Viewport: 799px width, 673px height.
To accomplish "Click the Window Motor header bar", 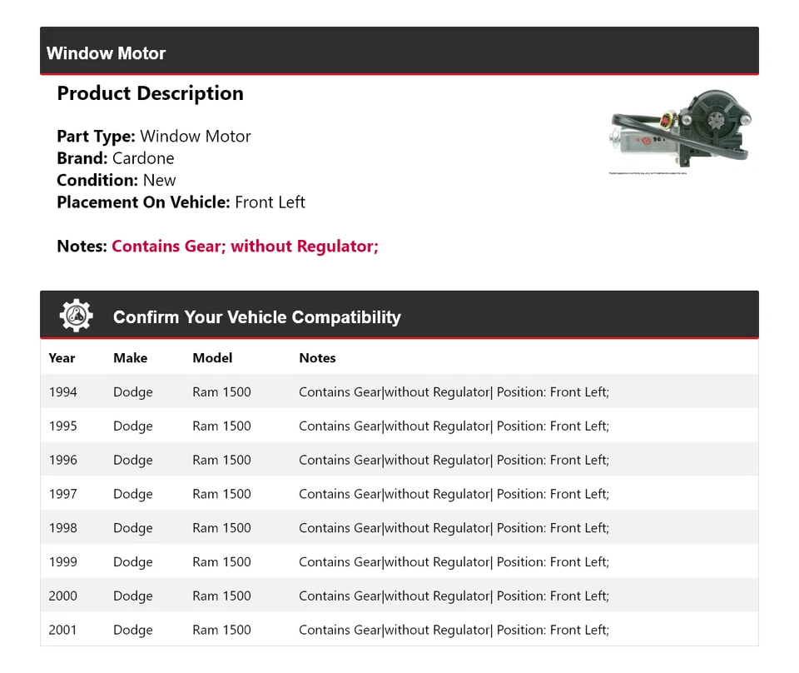I will (399, 52).
